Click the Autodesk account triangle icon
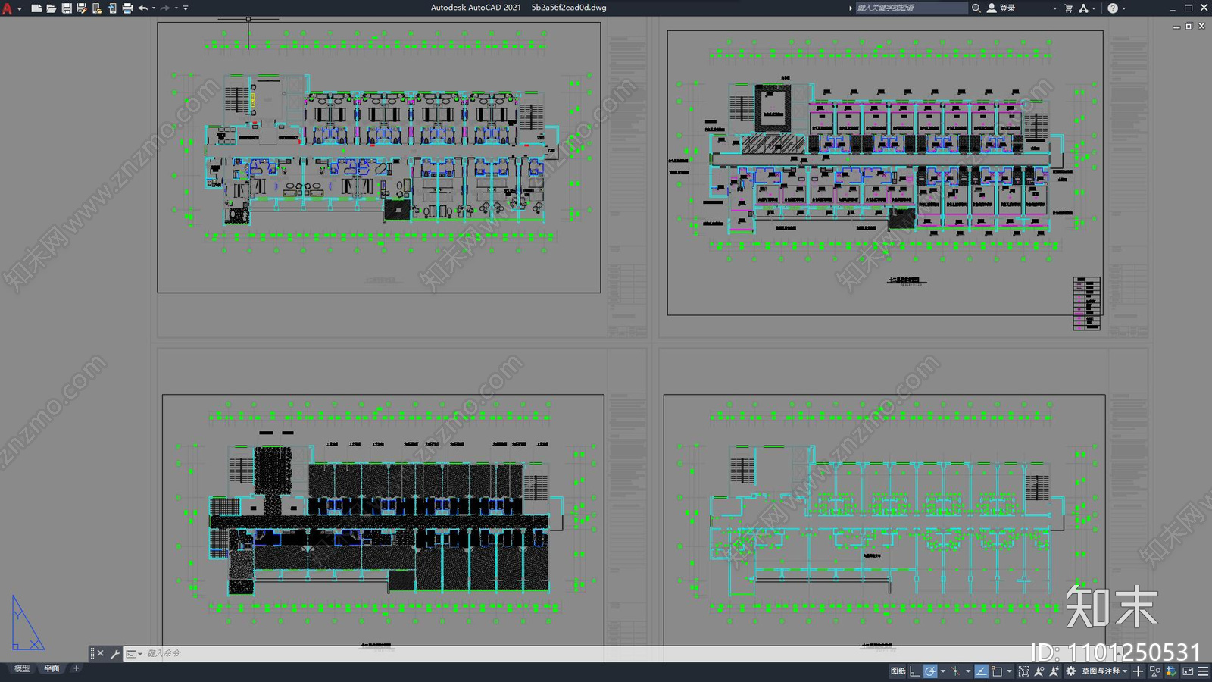The image size is (1212, 682). (x=1084, y=8)
